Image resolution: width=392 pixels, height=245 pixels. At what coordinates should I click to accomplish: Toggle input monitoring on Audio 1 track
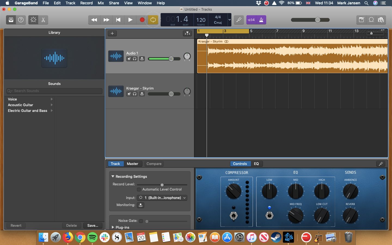pyautogui.click(x=142, y=59)
